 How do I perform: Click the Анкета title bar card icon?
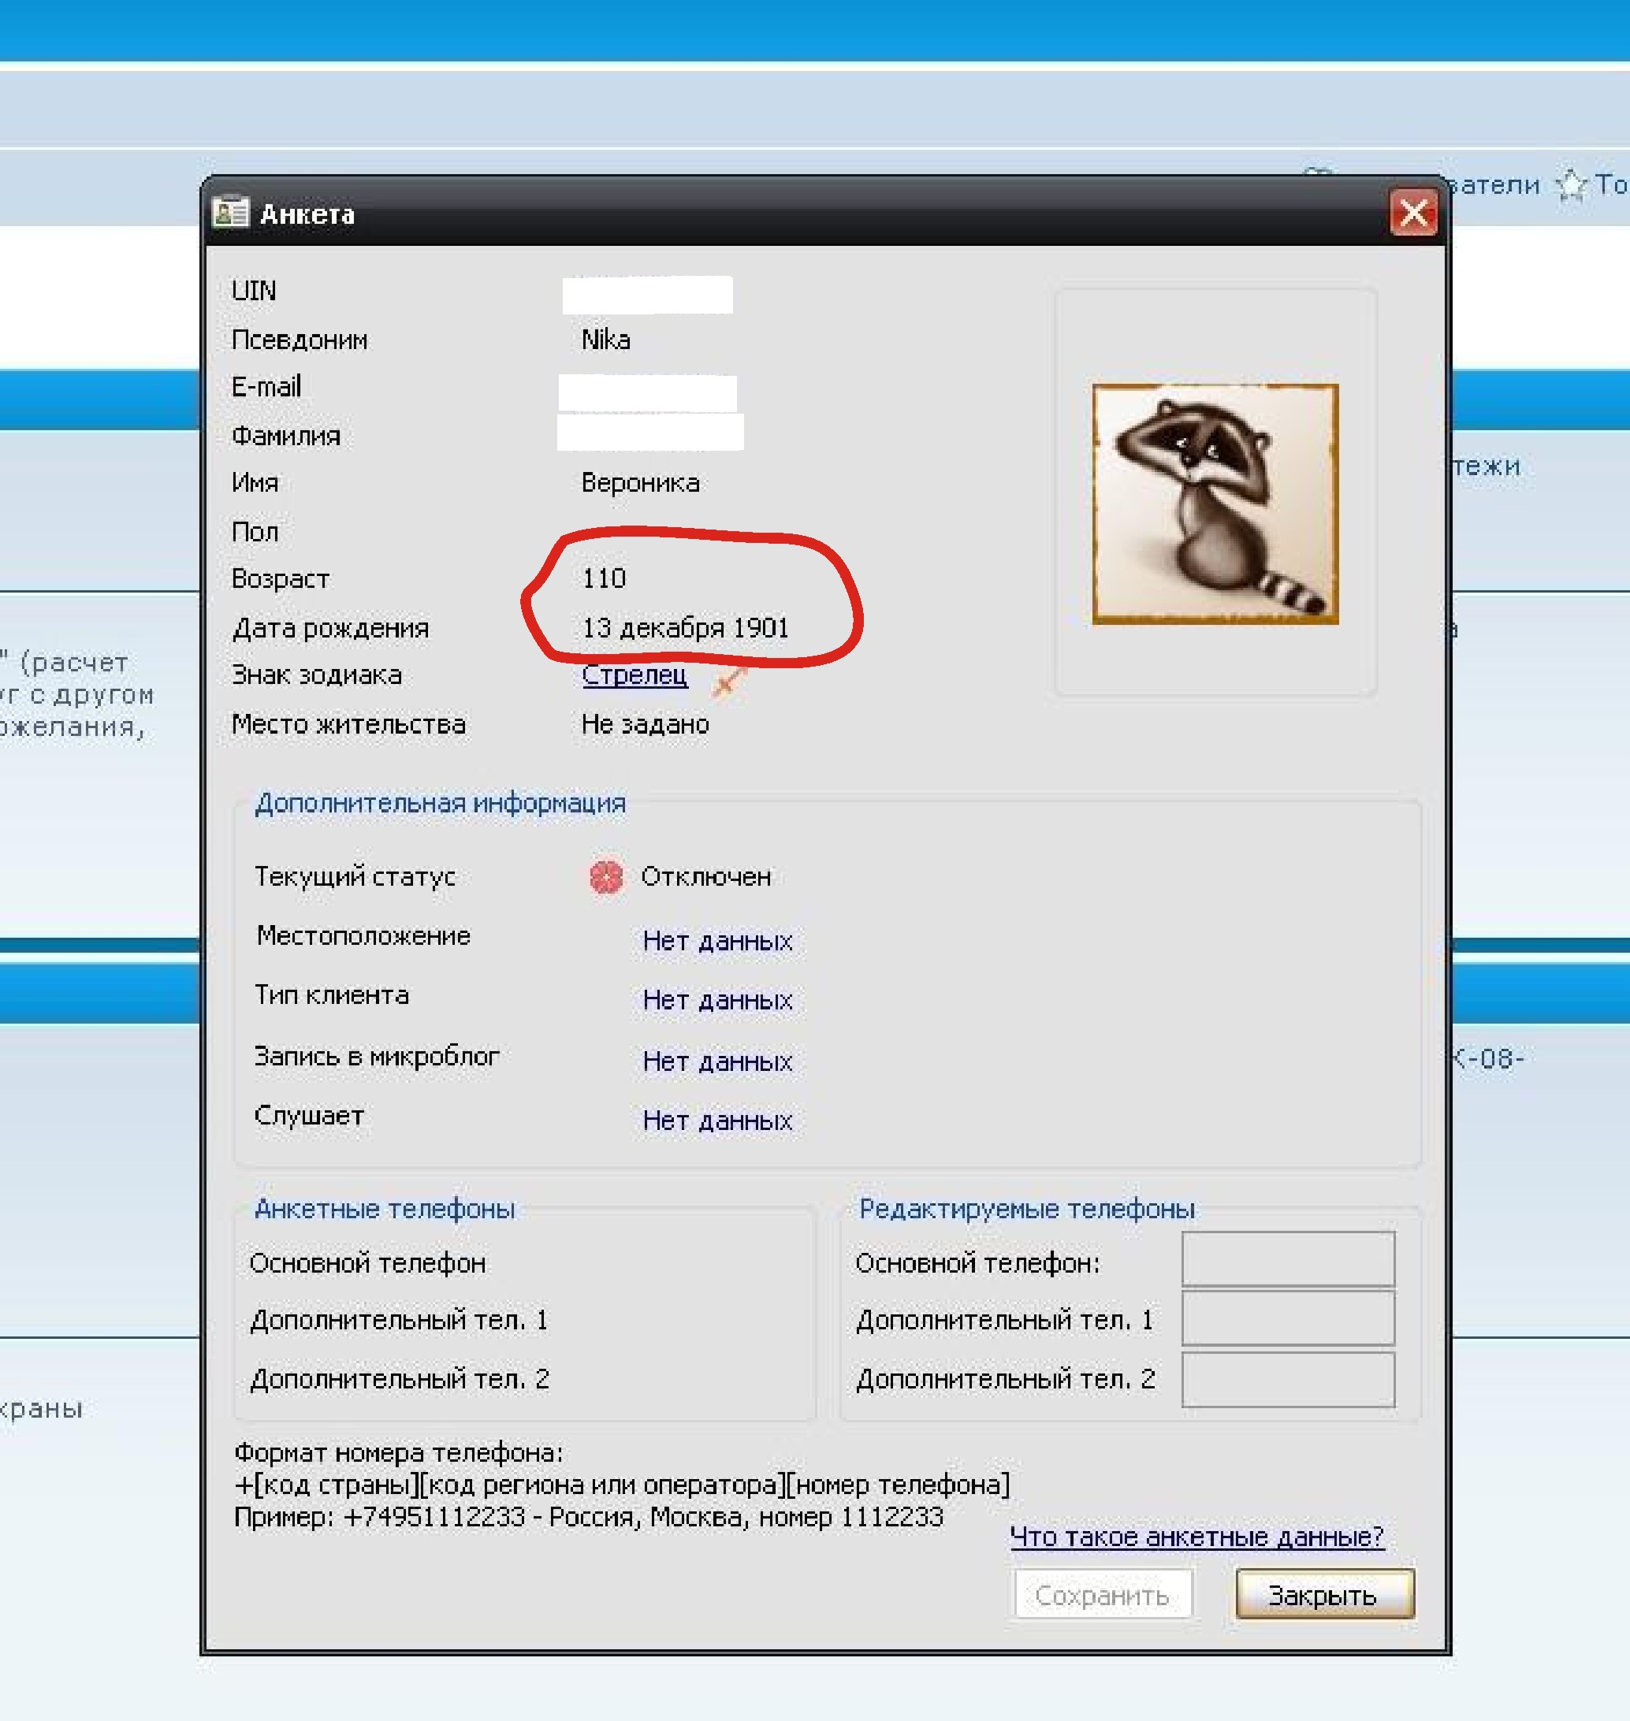point(230,213)
